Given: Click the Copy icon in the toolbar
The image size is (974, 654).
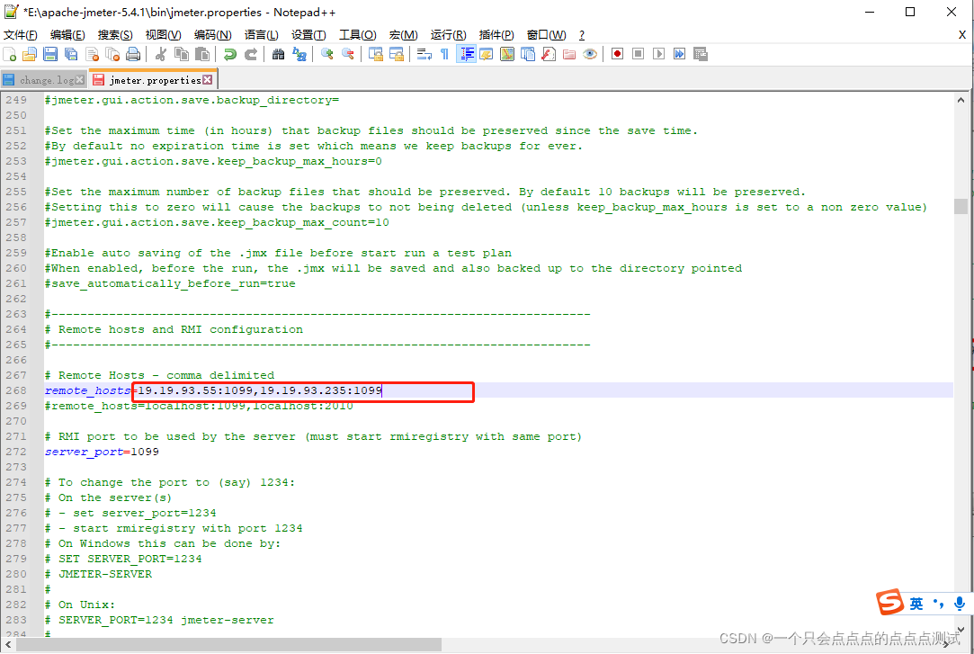Looking at the screenshot, I should click(x=182, y=54).
